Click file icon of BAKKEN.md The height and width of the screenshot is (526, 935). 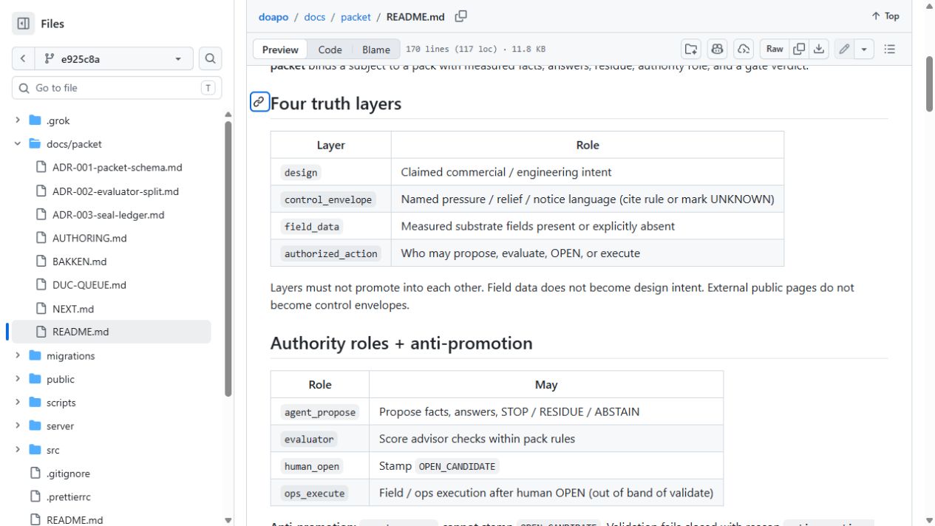[x=41, y=262]
